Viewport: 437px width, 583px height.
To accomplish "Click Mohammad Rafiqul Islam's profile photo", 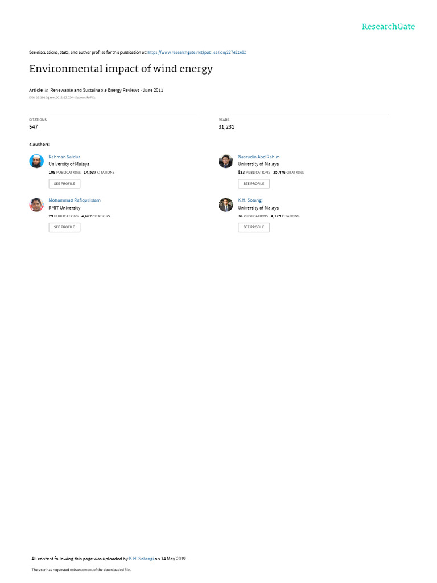I will point(36,204).
